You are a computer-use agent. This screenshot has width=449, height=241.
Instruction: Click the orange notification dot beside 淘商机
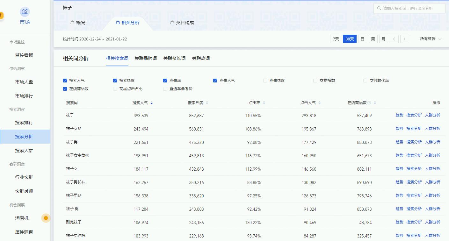click(x=46, y=218)
